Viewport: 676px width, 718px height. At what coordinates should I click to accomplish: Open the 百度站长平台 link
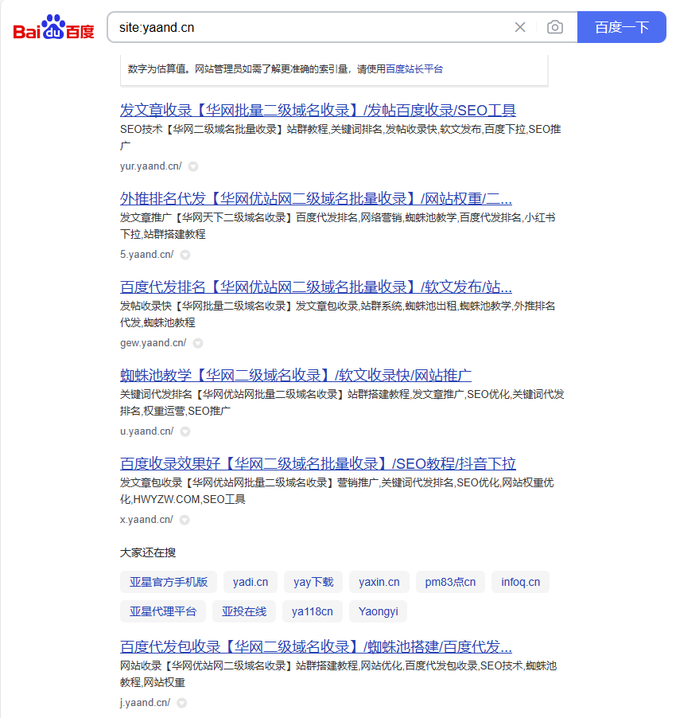click(414, 69)
